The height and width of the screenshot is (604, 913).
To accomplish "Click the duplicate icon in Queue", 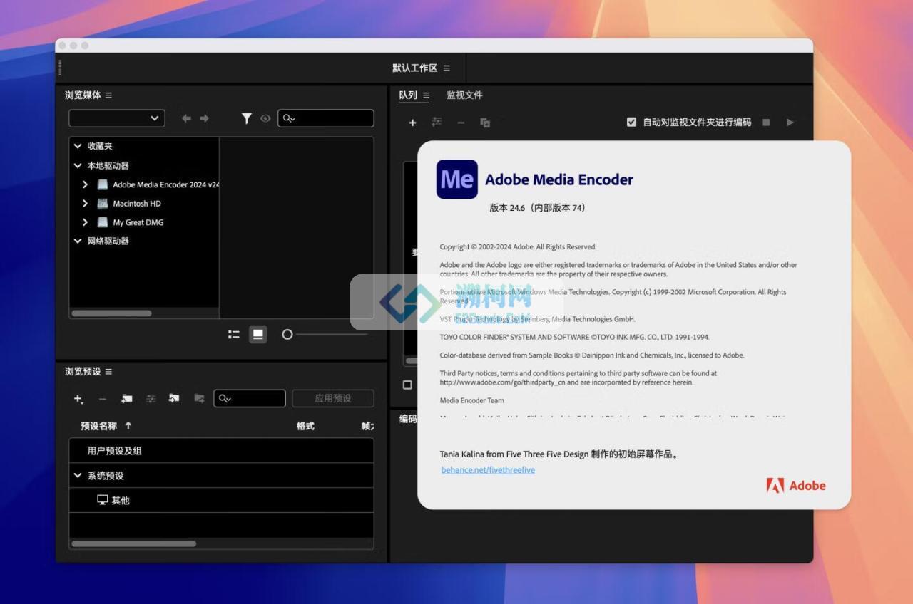I will [485, 123].
